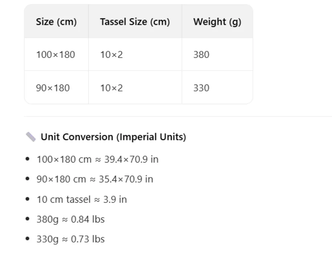This screenshot has width=332, height=258.
Task: Click the first row 10×2 tassel cell
Action: (135, 55)
